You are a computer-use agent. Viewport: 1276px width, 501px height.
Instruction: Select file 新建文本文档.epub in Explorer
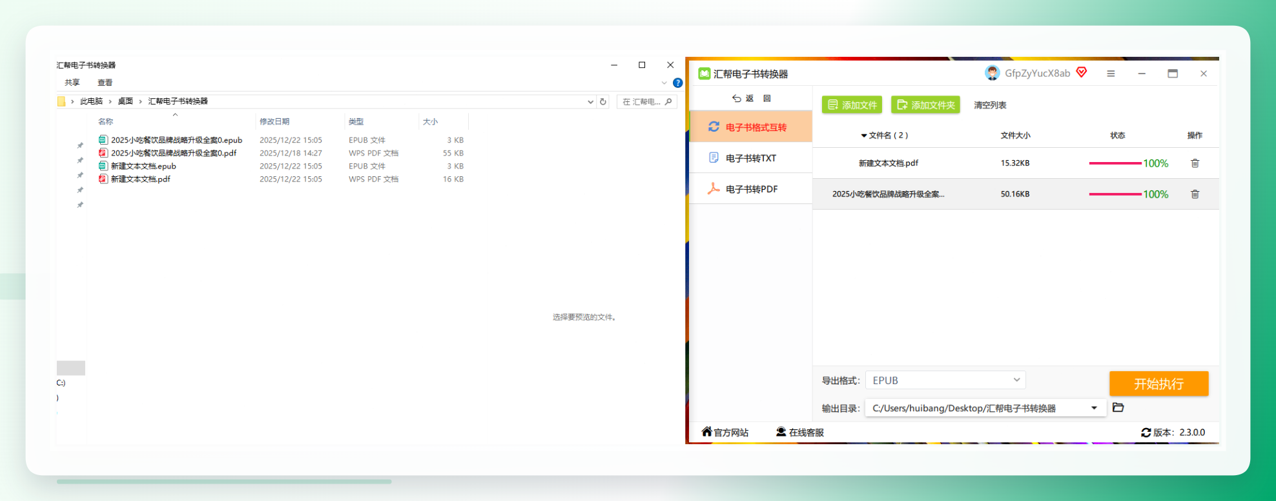[x=143, y=166]
